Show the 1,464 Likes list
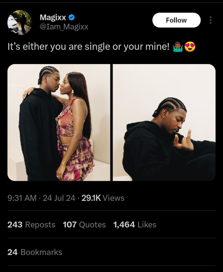 tap(134, 225)
